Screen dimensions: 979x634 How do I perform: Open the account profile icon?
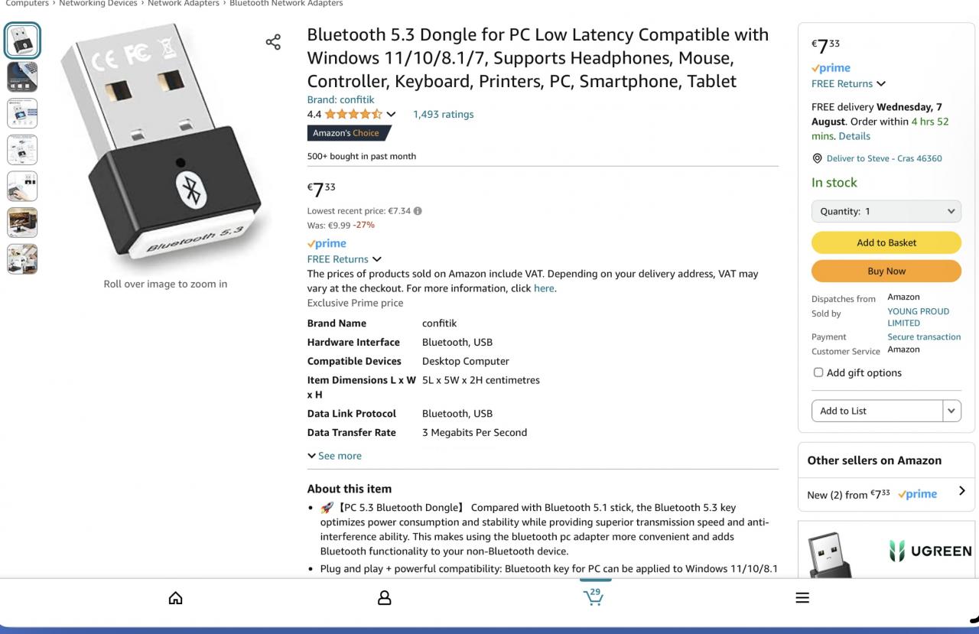[385, 597]
